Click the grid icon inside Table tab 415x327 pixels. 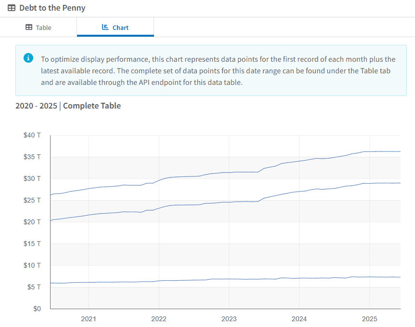(29, 27)
